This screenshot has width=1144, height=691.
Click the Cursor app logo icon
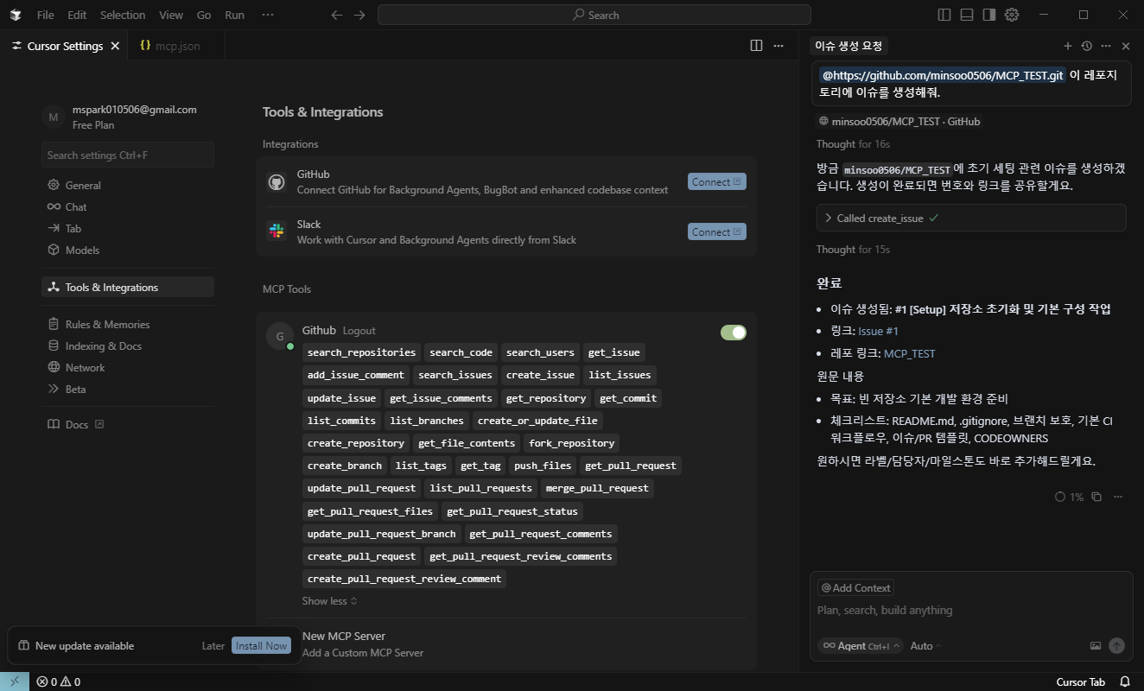16,15
